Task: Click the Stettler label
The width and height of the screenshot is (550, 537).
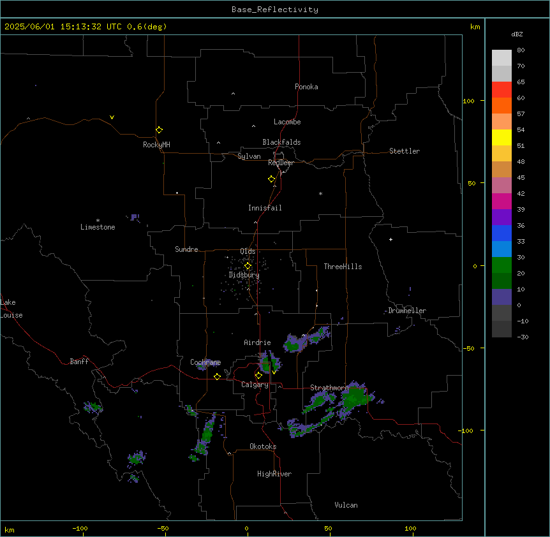Action: point(405,151)
